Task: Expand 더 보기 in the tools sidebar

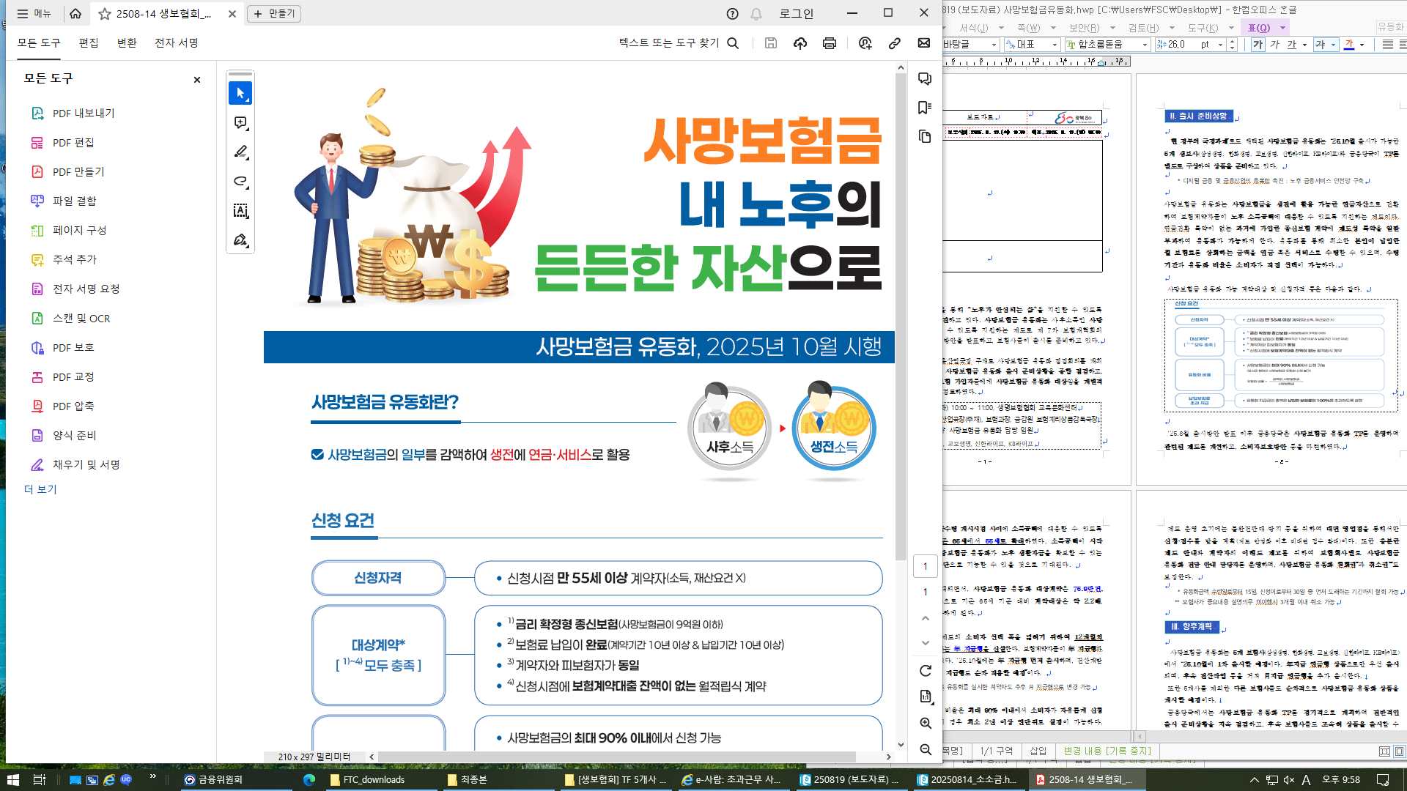Action: [40, 489]
